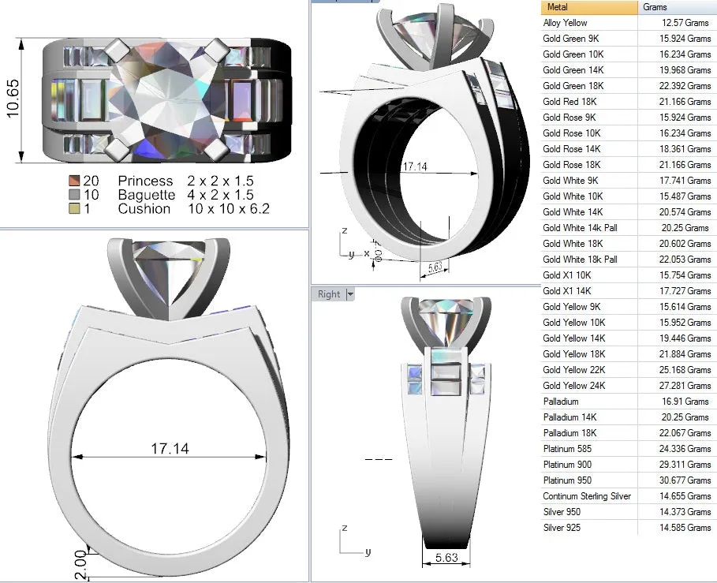Select the Gold White 9K row
This screenshot has height=583, width=717.
629,181
